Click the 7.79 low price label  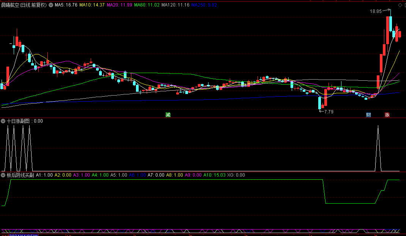(x=329, y=112)
